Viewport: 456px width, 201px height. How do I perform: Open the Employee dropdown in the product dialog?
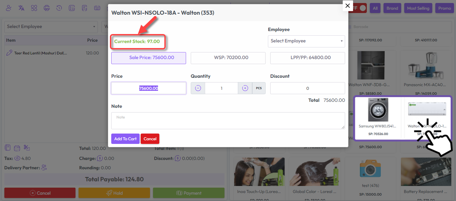pos(306,41)
